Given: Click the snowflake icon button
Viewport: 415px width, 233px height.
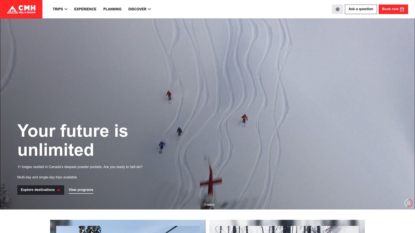Looking at the screenshot, I should pos(338,9).
